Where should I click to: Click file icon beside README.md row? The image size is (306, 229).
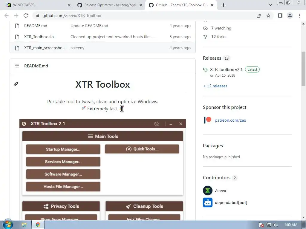pyautogui.click(x=17, y=26)
